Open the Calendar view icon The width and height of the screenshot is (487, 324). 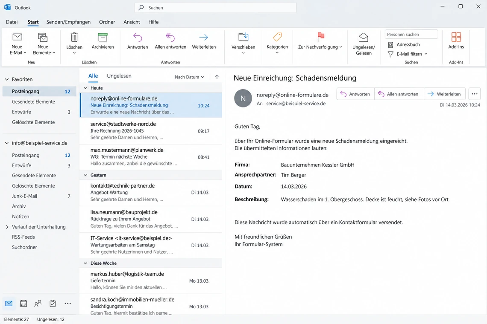[23, 304]
